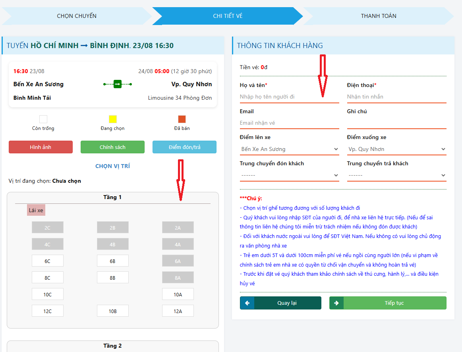Choose seat 8B on Tầng 1
Screen dimensions: 462x352
[x=113, y=277]
